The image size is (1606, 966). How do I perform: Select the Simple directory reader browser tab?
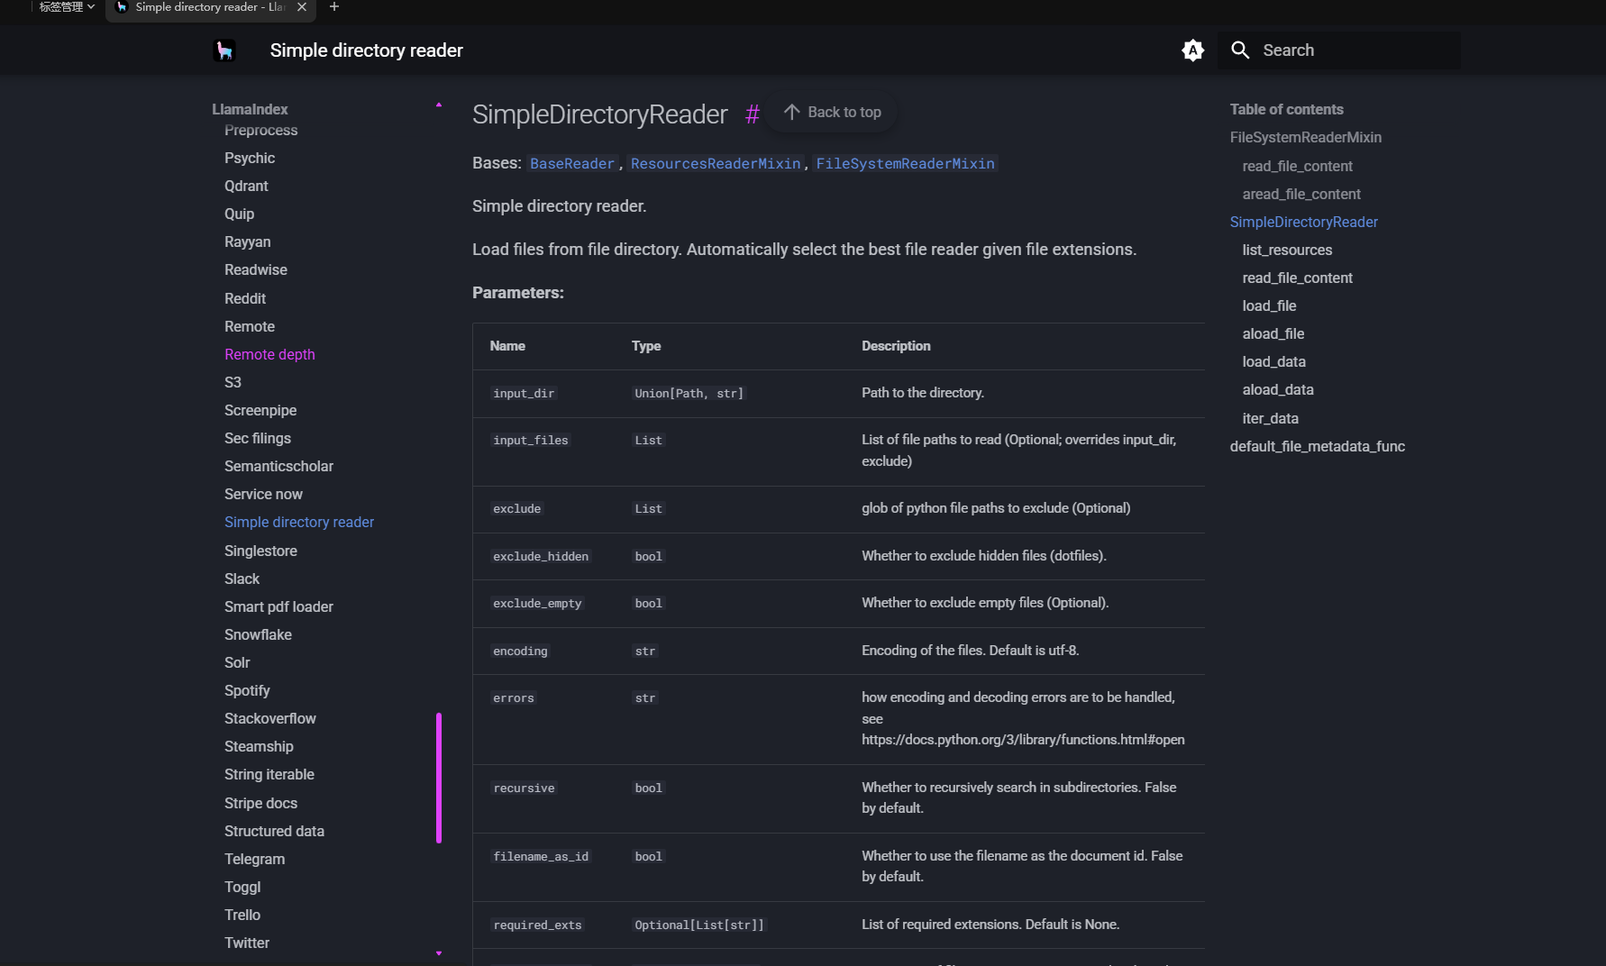click(211, 7)
